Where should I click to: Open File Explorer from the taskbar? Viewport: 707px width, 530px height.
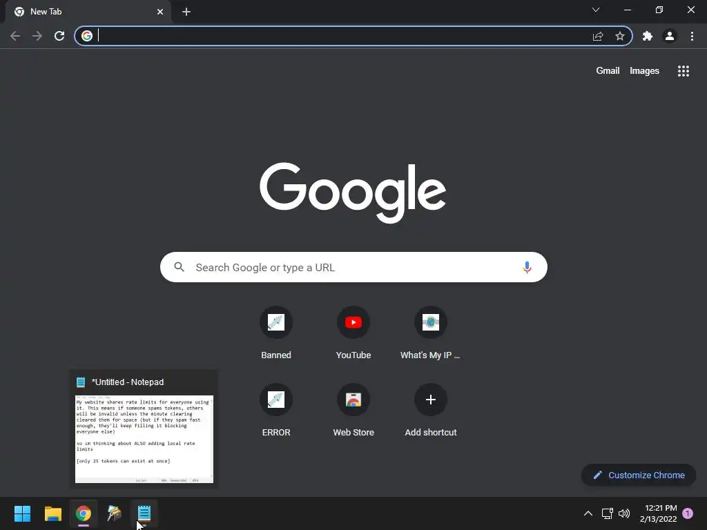pyautogui.click(x=52, y=513)
